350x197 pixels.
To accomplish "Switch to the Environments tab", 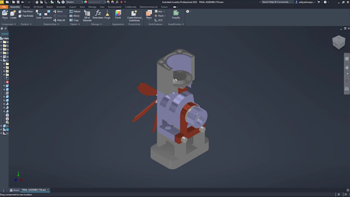I will pyautogui.click(x=115, y=7).
